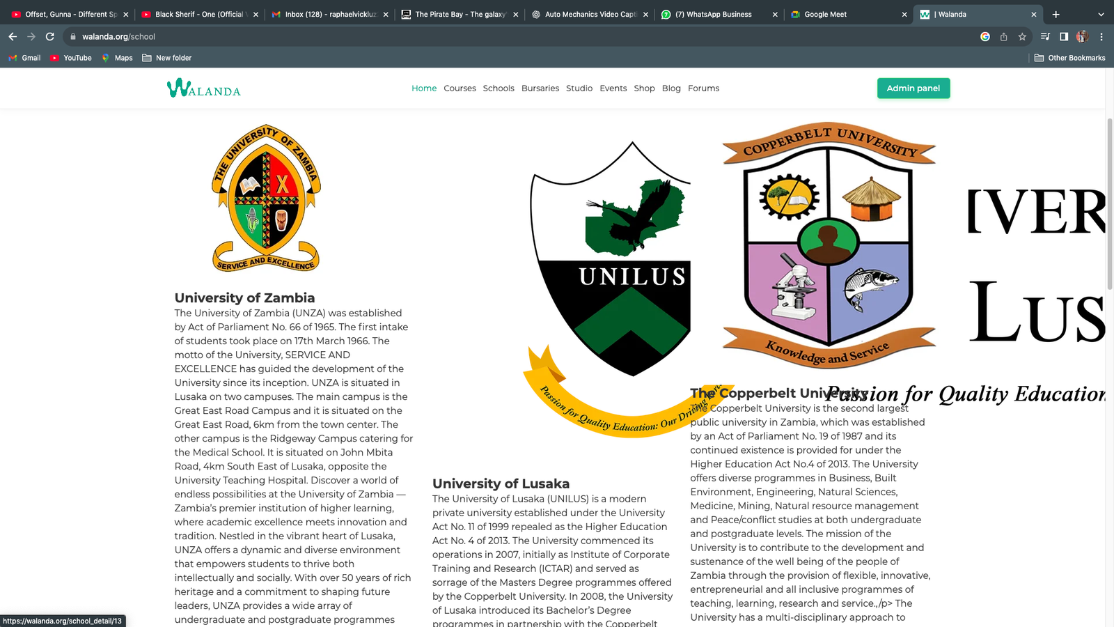1114x627 pixels.
Task: Click the Admin panel button
Action: point(913,88)
